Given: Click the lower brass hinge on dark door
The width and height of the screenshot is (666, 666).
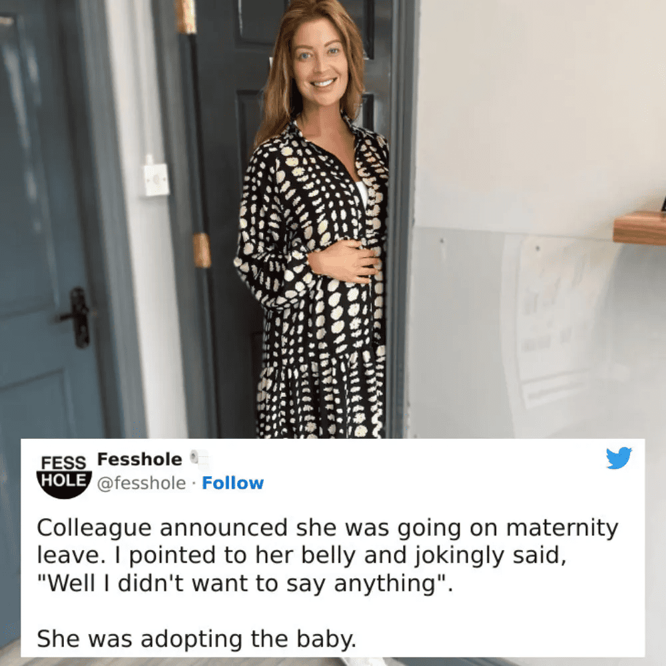Looking at the screenshot, I should (202, 250).
